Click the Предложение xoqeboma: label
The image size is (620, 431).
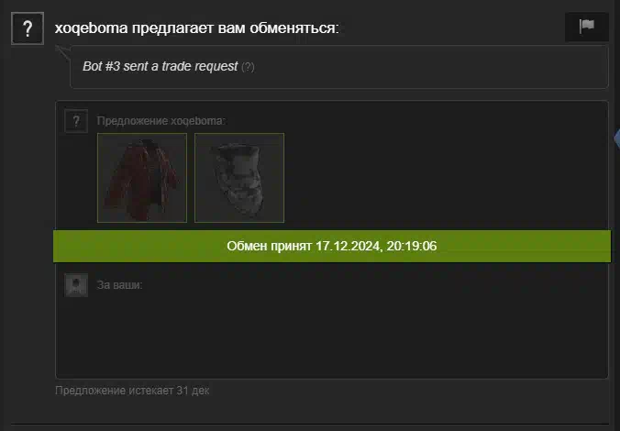coord(161,121)
